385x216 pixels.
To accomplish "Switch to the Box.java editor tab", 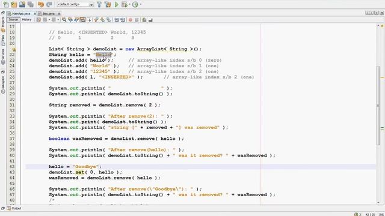I will pyautogui.click(x=48, y=14).
